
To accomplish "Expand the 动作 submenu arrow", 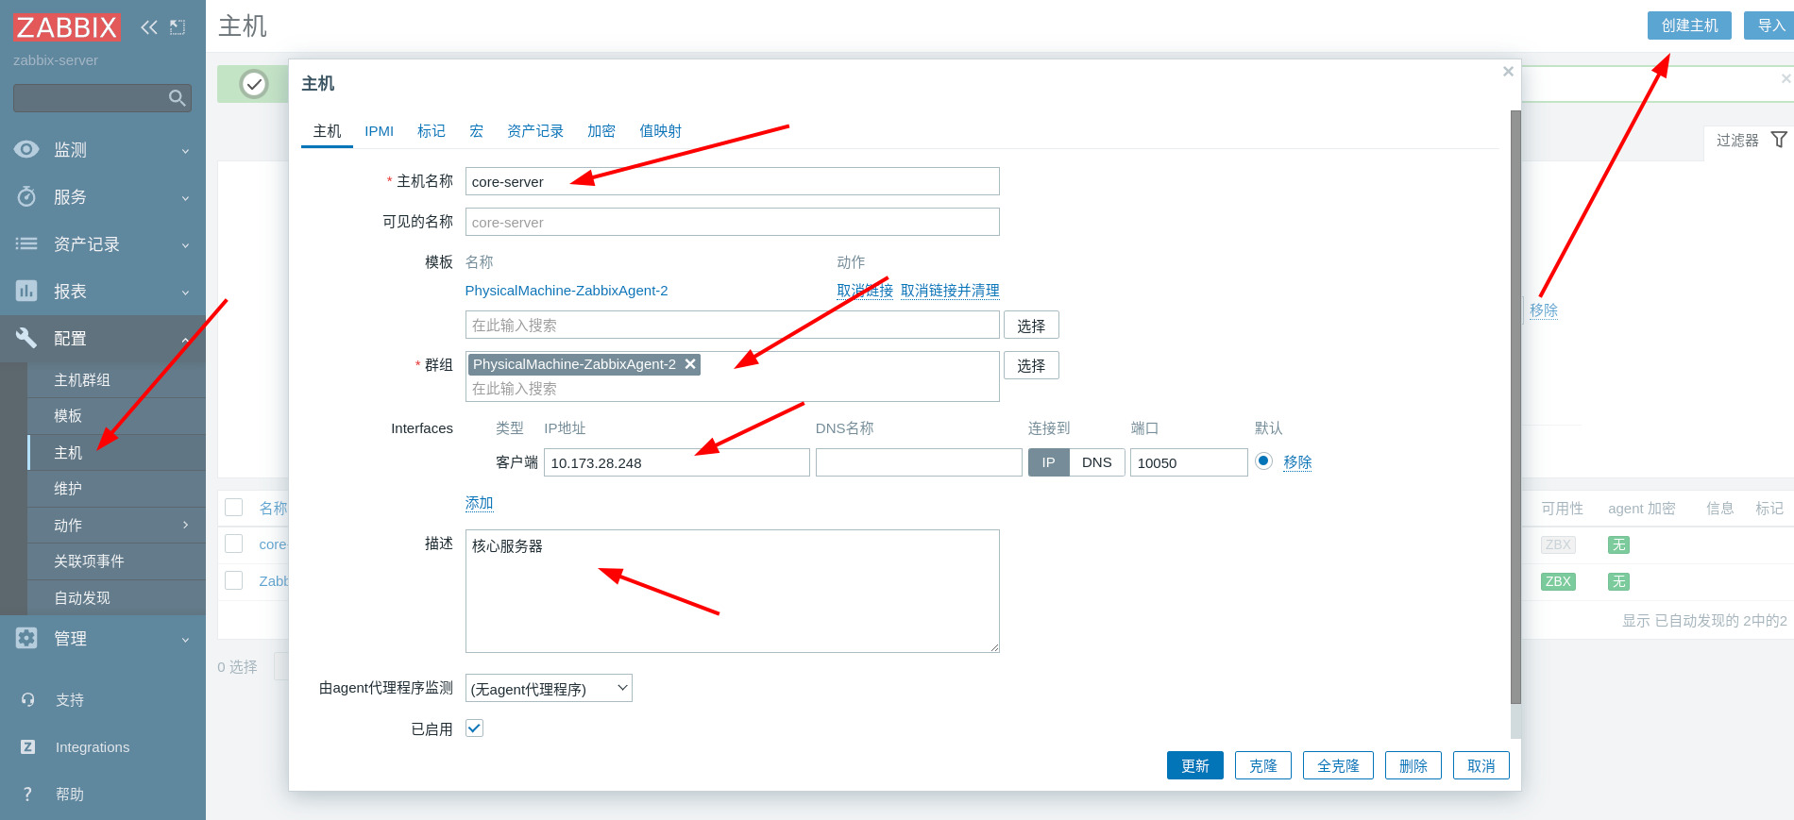I will tap(185, 525).
